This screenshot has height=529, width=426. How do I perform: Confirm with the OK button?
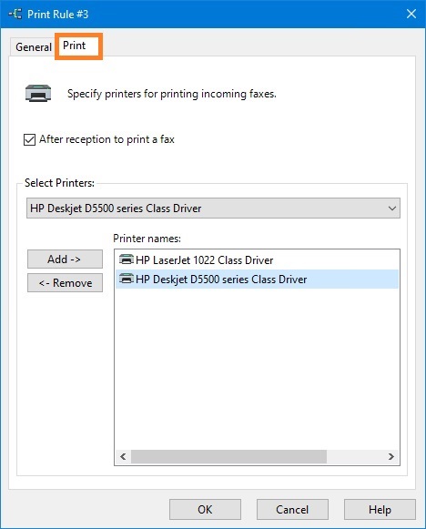click(x=205, y=510)
